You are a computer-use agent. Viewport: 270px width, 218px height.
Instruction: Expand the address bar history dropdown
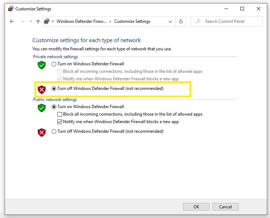point(170,21)
